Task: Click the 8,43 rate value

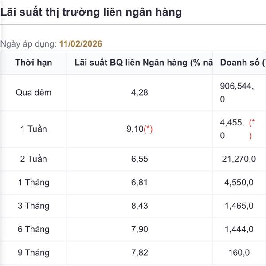Action: click(x=140, y=206)
